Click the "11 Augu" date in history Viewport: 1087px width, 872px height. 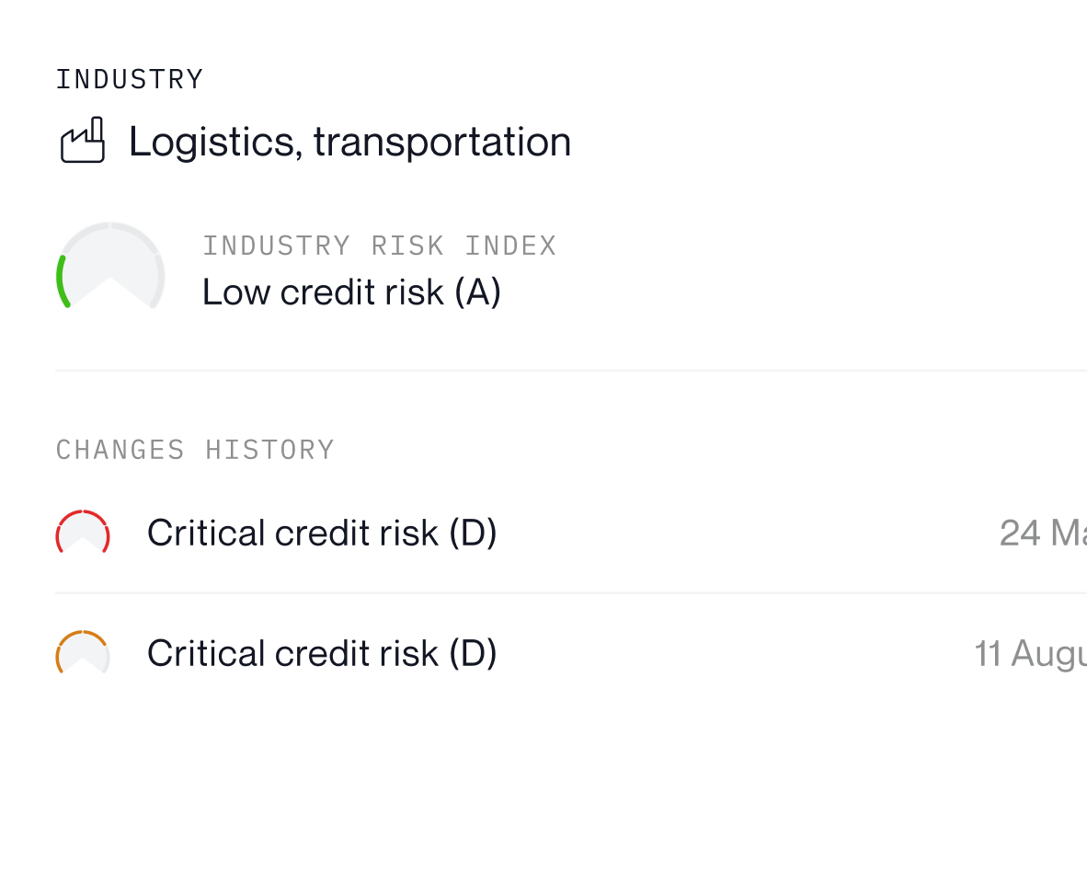1030,654
